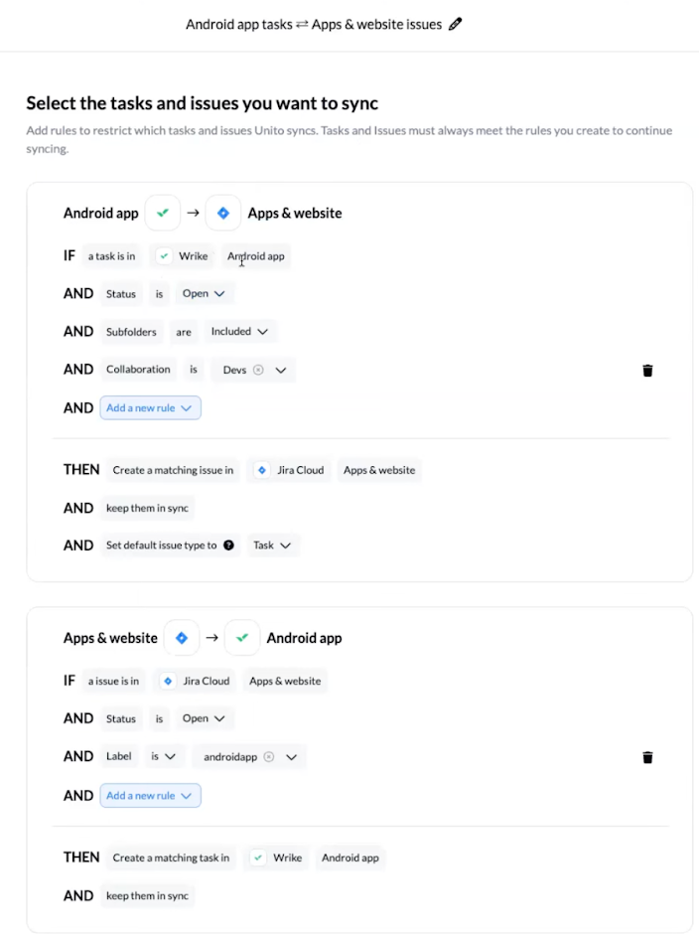Clear the androidapp label with its x icon
The width and height of the screenshot is (699, 935).
(x=269, y=757)
